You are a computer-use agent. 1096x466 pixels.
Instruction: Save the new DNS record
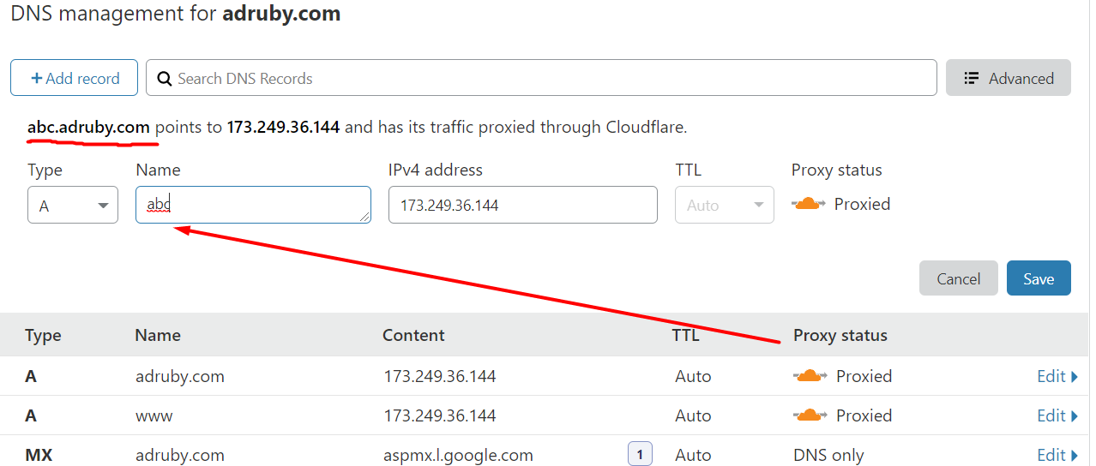pyautogui.click(x=1038, y=278)
